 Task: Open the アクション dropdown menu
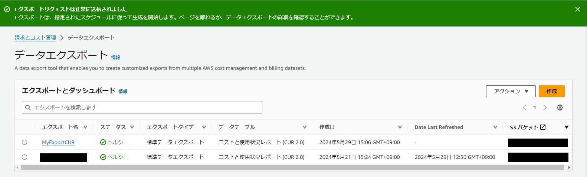tap(511, 91)
